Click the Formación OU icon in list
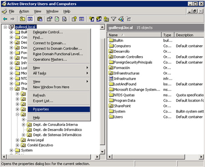Image resolution: width=205 pixels, height=167 pixels. pyautogui.click(x=111, y=68)
